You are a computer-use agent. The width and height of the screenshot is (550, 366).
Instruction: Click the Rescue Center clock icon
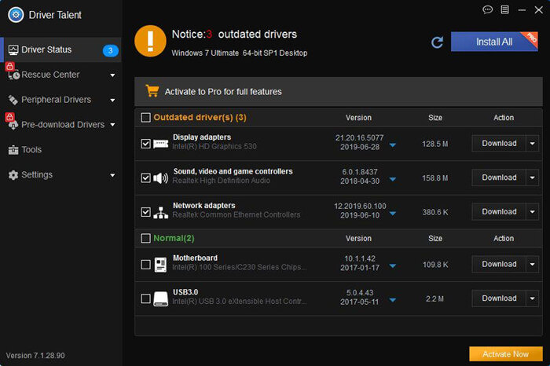[x=14, y=75]
